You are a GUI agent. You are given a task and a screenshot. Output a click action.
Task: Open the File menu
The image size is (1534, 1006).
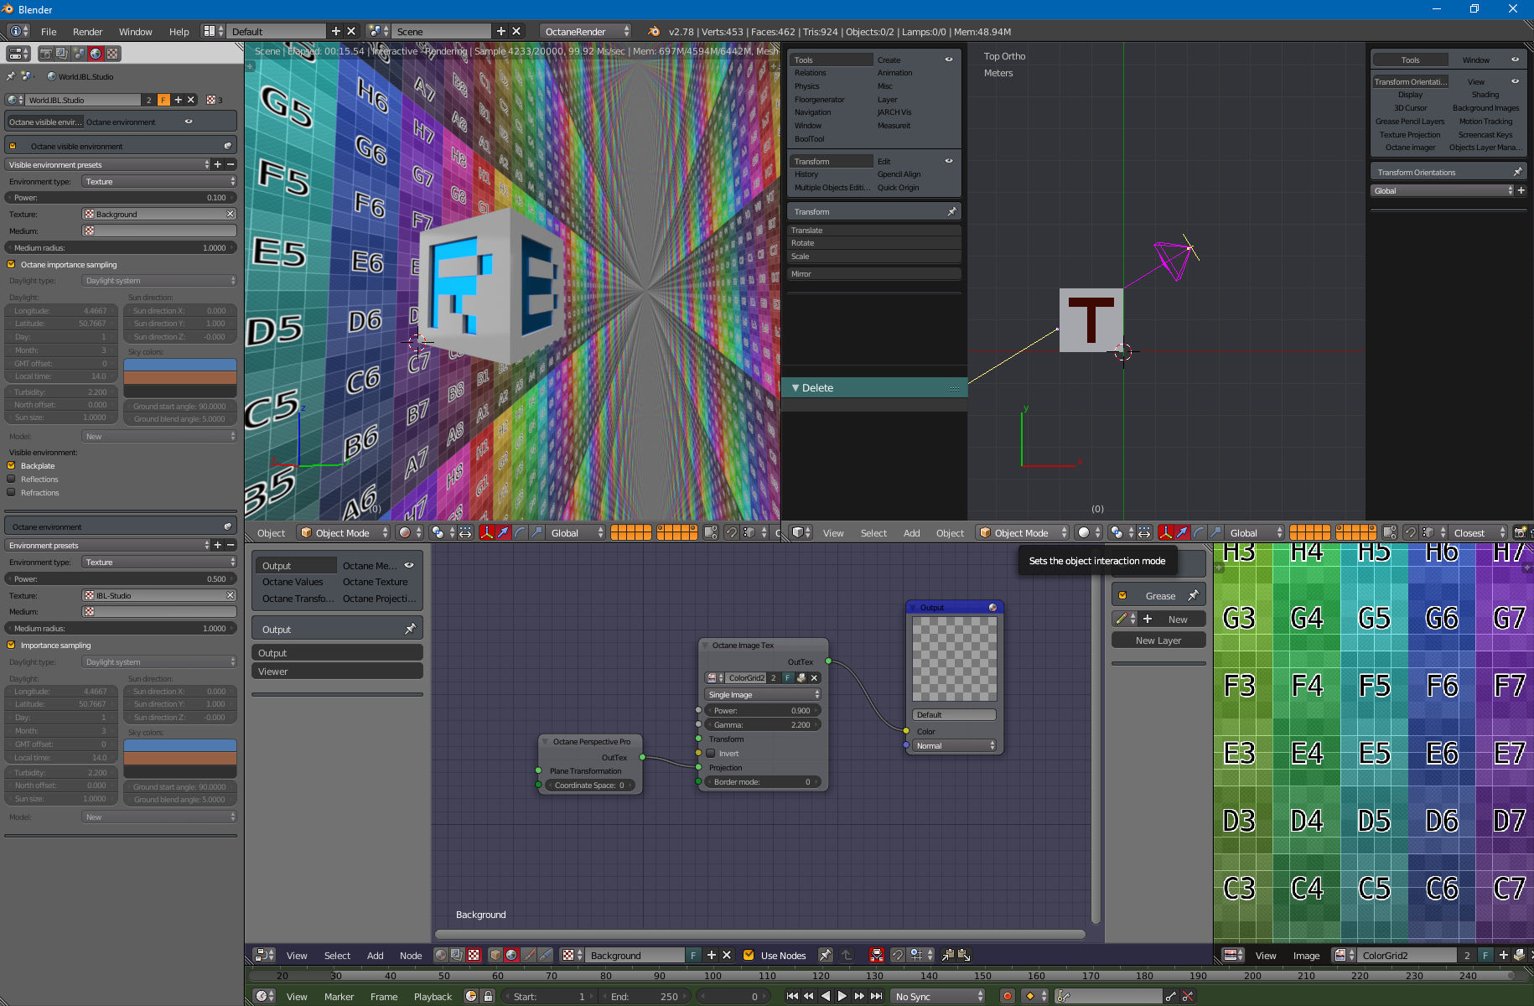click(49, 32)
